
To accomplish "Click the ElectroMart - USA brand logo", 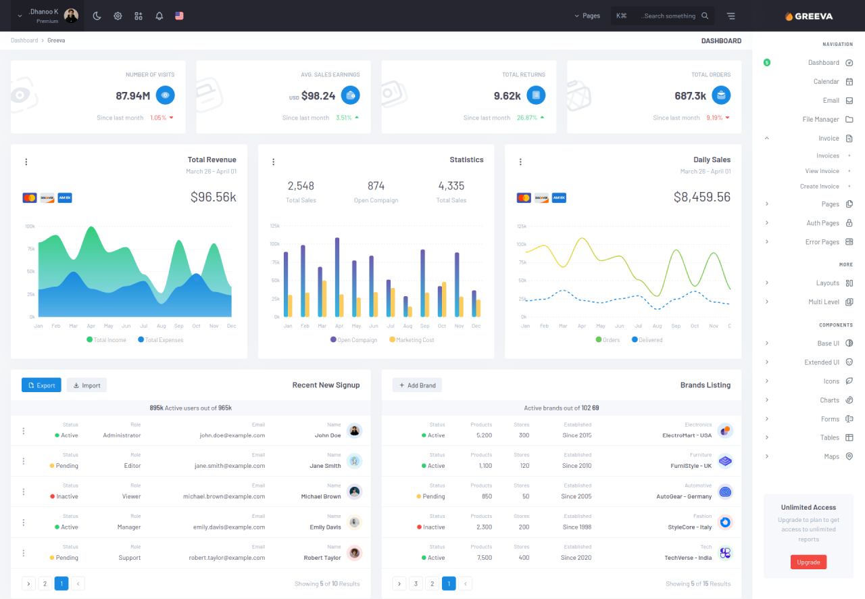I will [x=725, y=430].
